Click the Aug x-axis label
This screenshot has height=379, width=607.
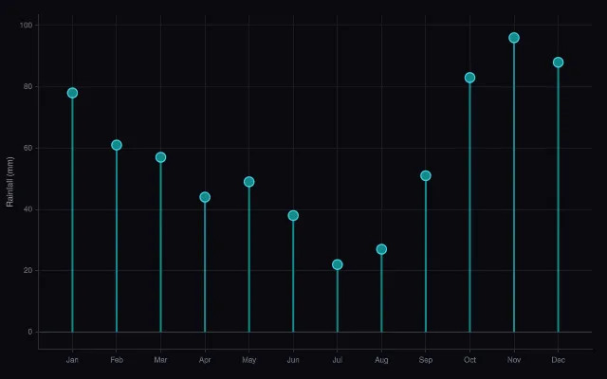click(x=381, y=360)
